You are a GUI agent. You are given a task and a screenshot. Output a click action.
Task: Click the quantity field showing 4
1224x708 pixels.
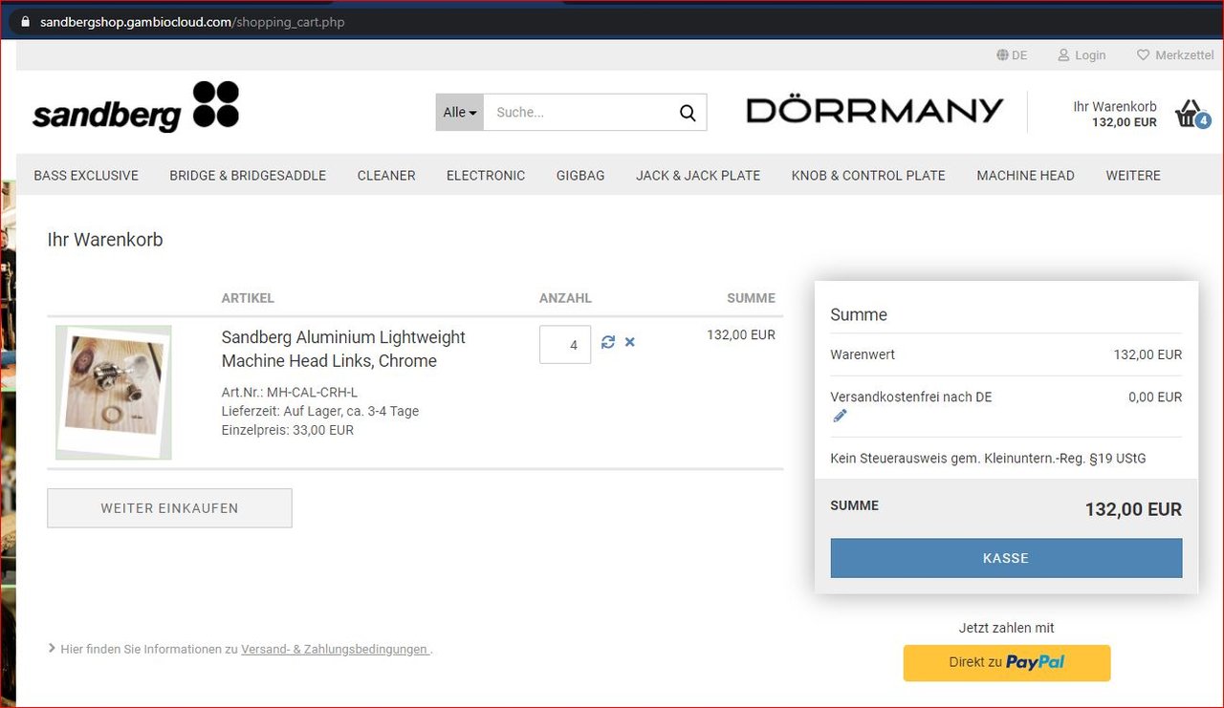[565, 345]
